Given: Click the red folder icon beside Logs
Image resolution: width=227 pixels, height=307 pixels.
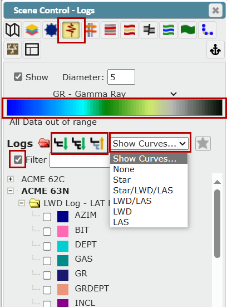Looking at the screenshot, I should click(44, 143).
